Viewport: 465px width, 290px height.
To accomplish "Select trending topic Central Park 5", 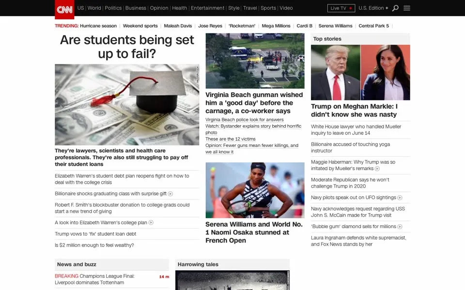I will point(373,26).
